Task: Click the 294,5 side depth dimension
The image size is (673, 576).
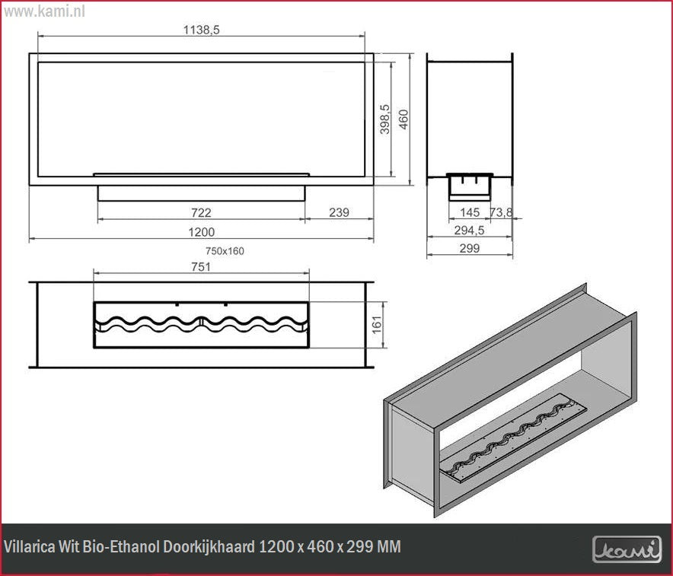Action: (x=470, y=230)
